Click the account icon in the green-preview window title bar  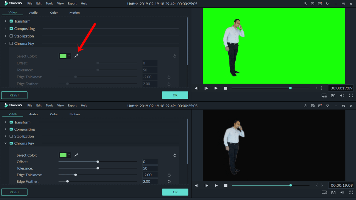pyautogui.click(x=305, y=4)
